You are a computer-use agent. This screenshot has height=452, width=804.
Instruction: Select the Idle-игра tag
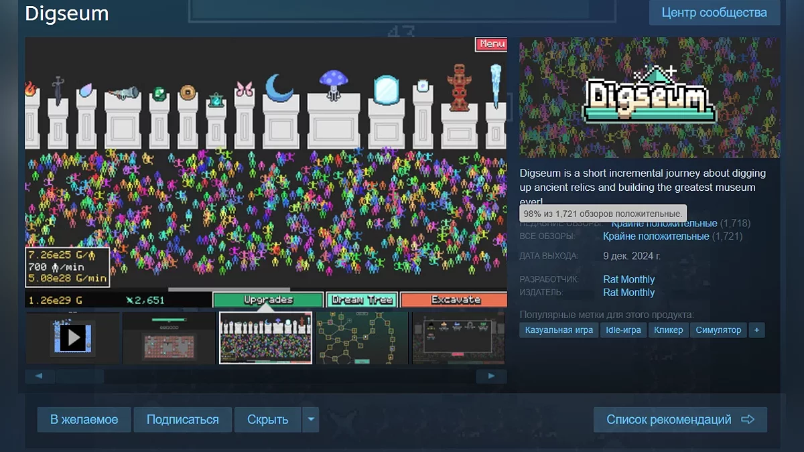tap(623, 330)
